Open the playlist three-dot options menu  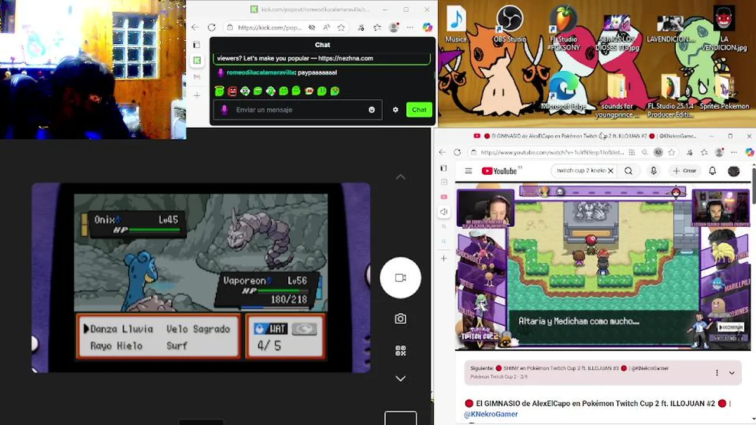tap(717, 373)
